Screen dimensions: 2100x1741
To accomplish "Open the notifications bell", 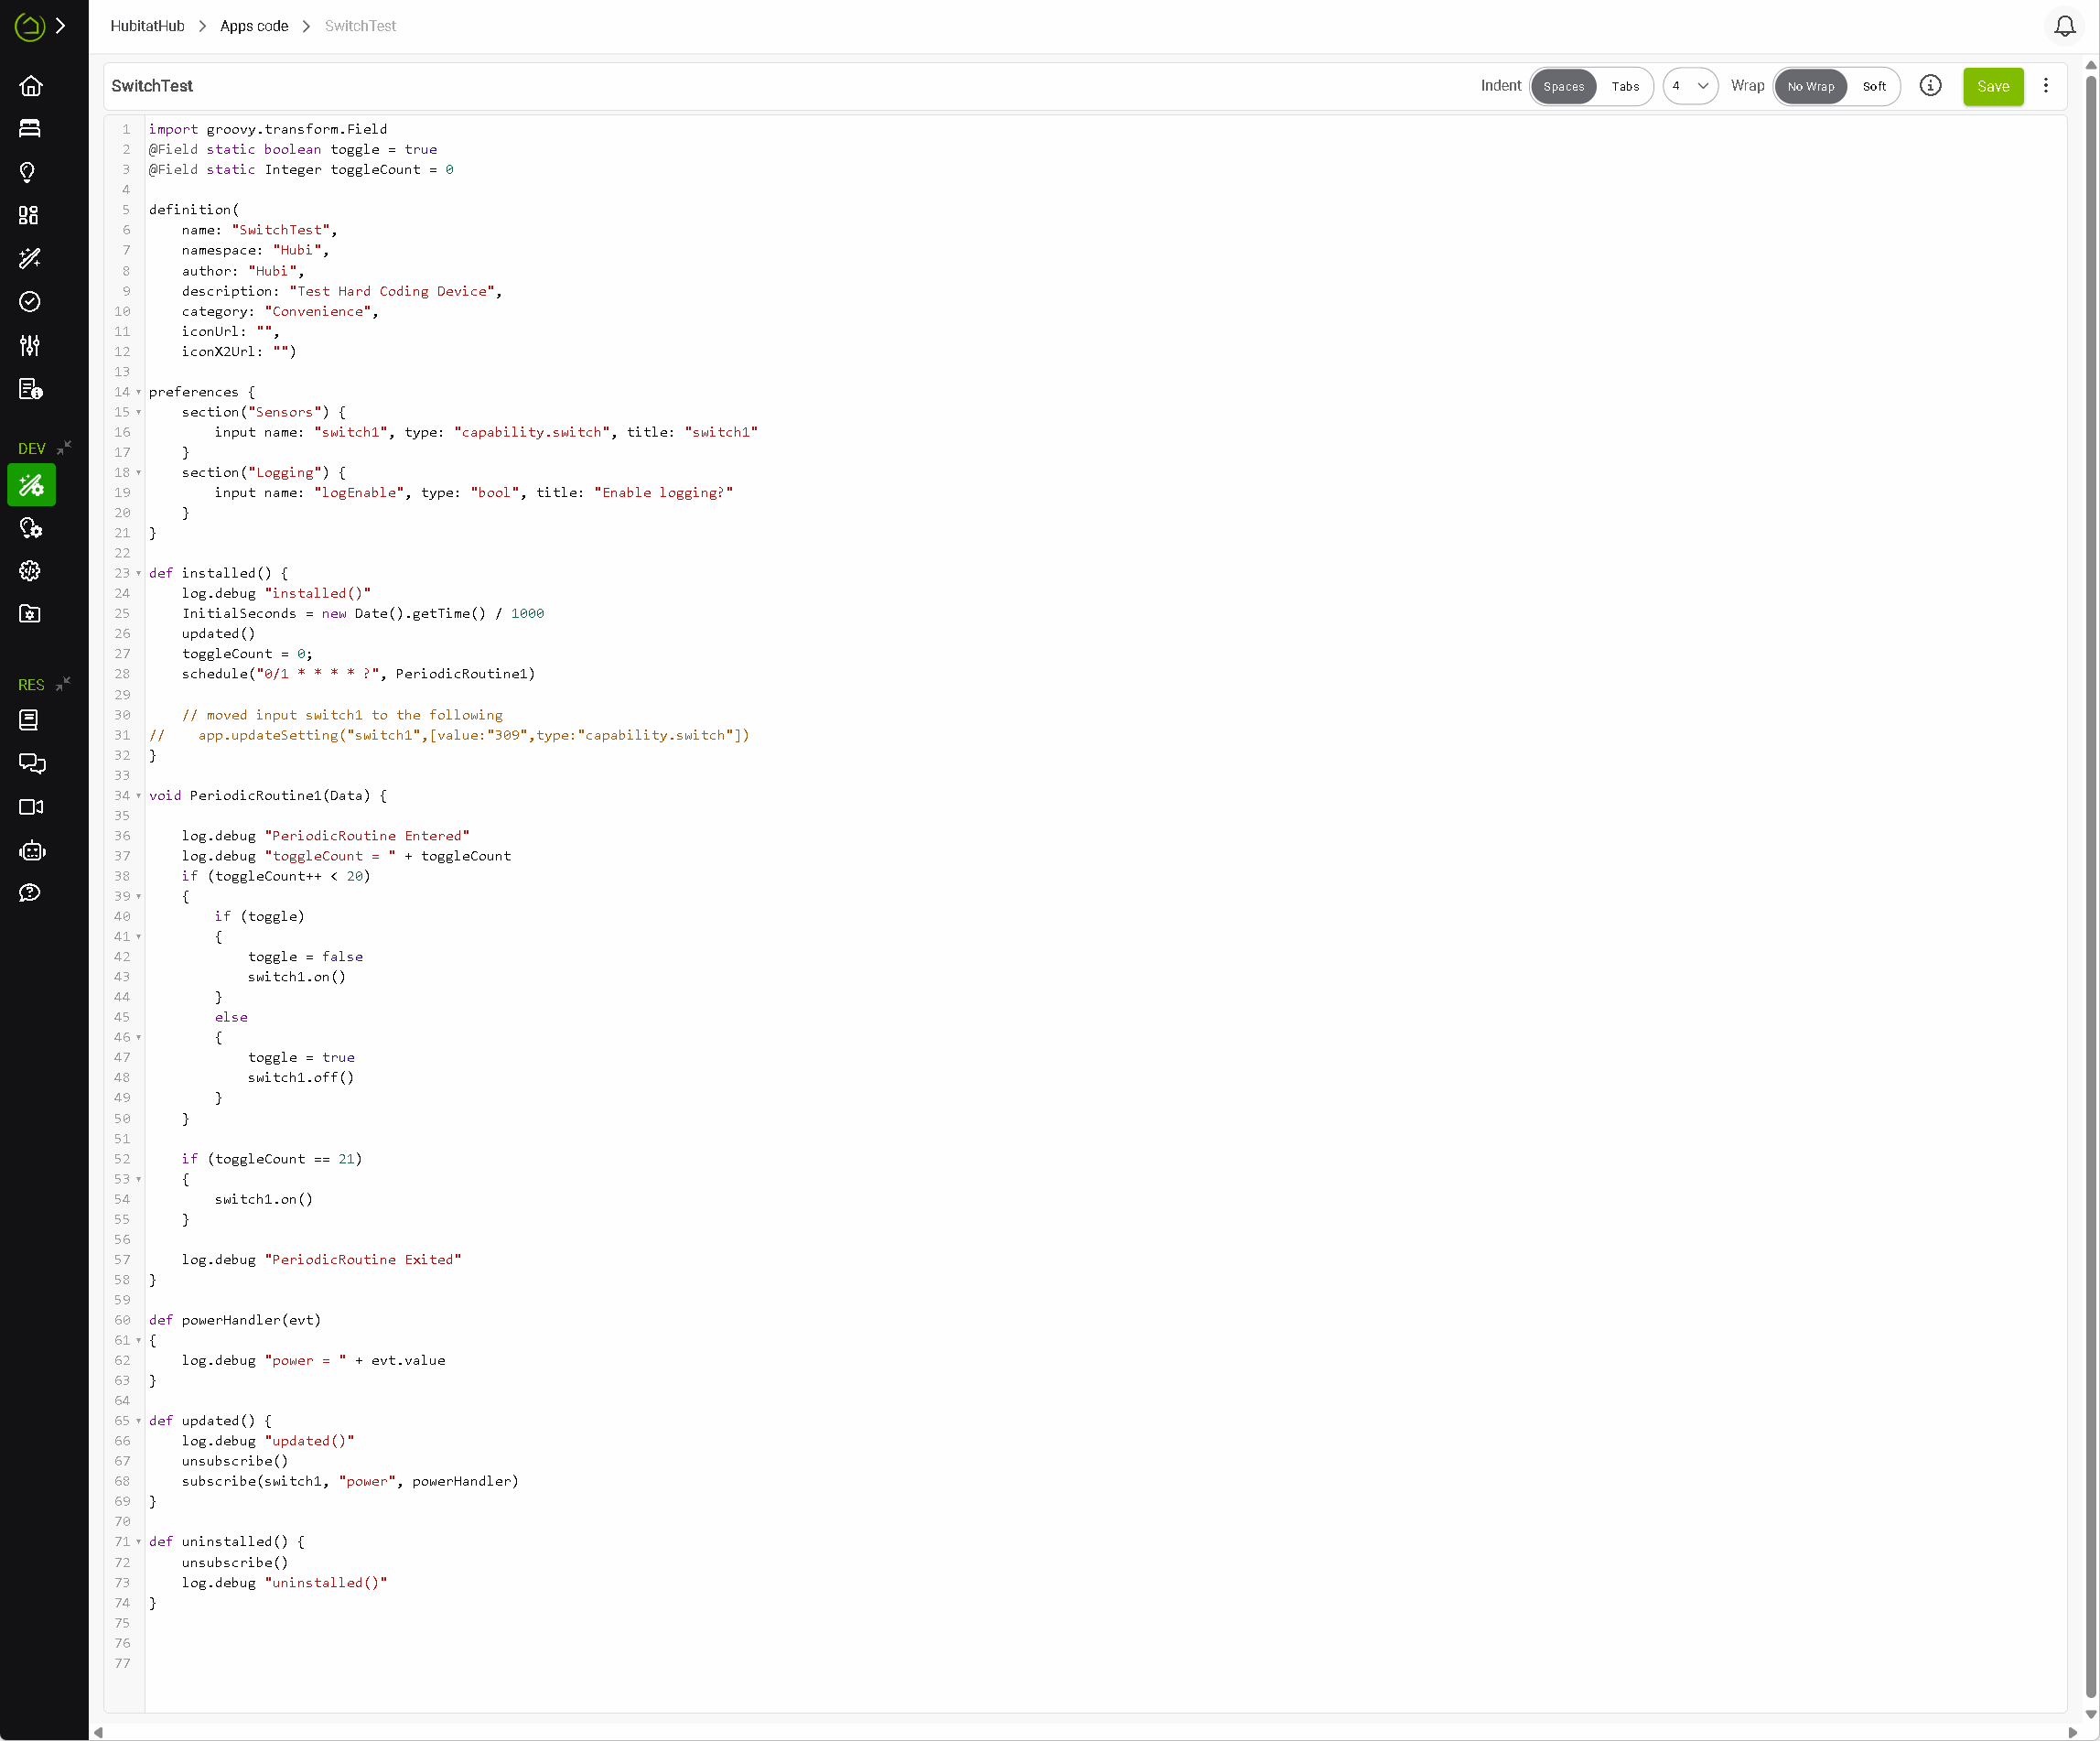I will pos(2064,26).
